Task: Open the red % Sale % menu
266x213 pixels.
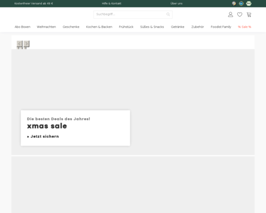Action: pyautogui.click(x=245, y=27)
